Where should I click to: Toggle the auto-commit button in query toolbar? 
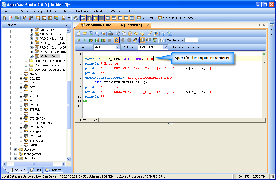point(117,40)
